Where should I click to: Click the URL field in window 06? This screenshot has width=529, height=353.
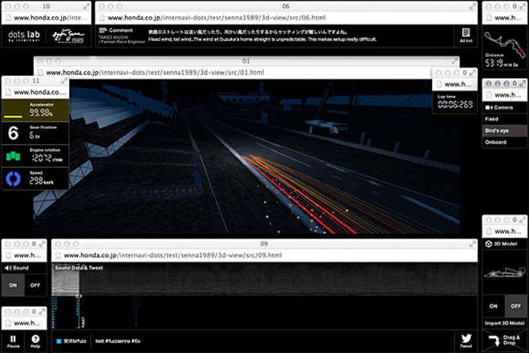coord(286,18)
